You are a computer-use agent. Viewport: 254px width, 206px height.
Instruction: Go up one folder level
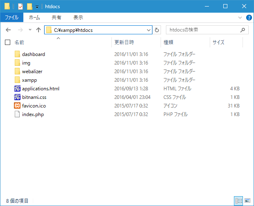tap(39, 30)
